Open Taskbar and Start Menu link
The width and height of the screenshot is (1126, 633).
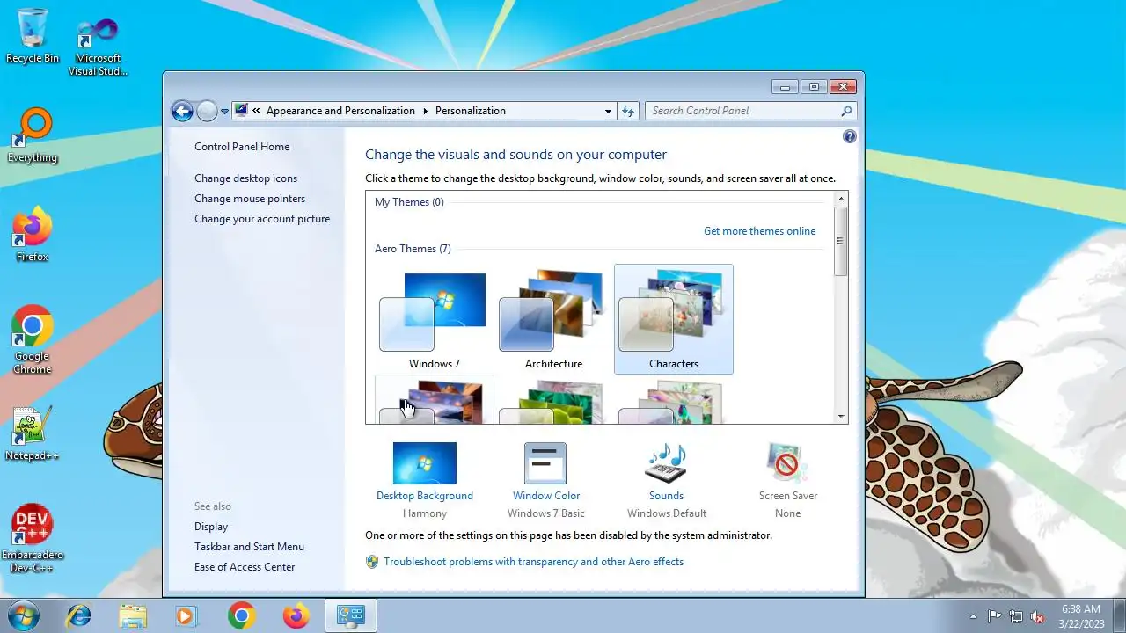point(249,547)
